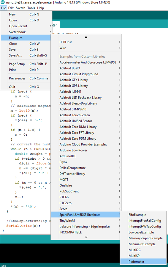Click Quit in the File menu

pyautogui.click(x=26, y=87)
